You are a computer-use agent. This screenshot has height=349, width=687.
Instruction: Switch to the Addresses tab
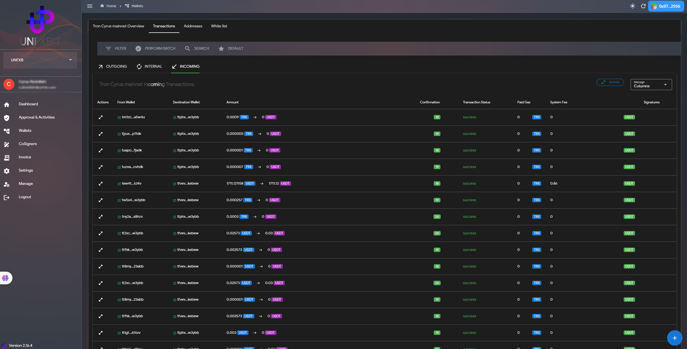[193, 26]
